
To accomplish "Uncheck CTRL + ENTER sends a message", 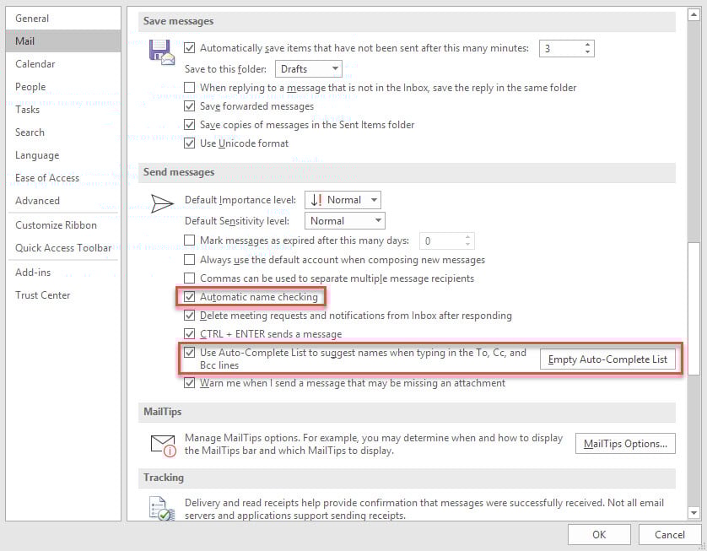I will pos(190,333).
